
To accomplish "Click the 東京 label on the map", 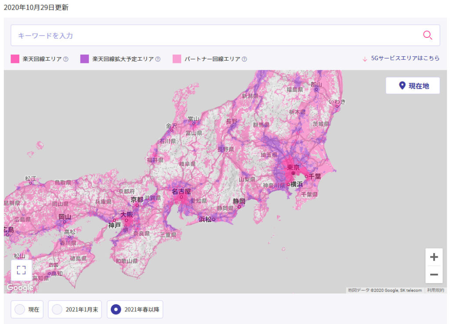I will tap(293, 167).
